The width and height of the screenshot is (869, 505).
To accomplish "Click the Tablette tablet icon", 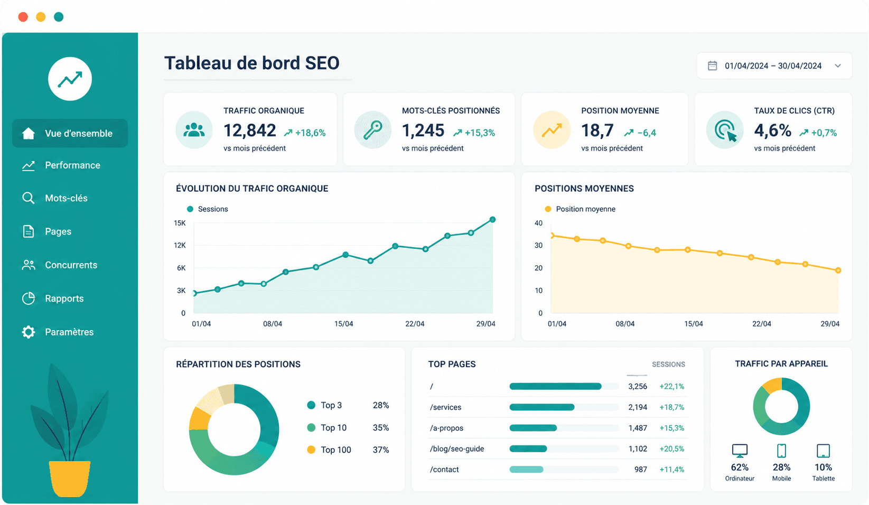I will [x=823, y=451].
